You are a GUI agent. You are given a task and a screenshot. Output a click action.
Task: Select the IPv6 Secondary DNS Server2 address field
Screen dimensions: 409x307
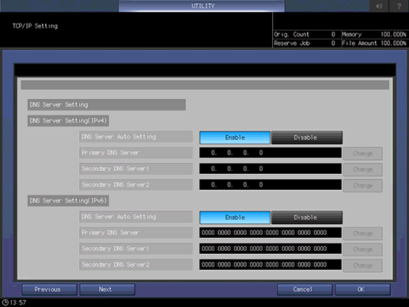point(271,264)
